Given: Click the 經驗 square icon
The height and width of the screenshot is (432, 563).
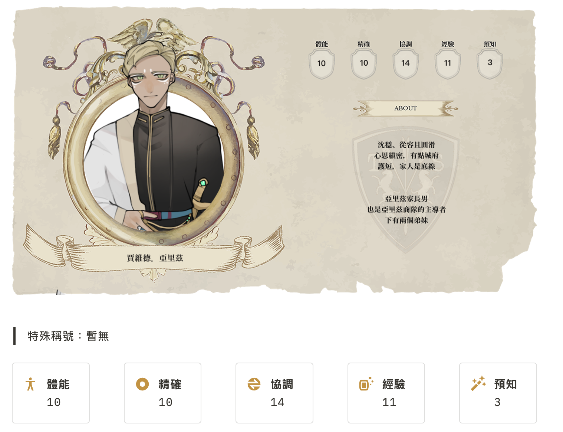Looking at the screenshot, I should (x=366, y=384).
